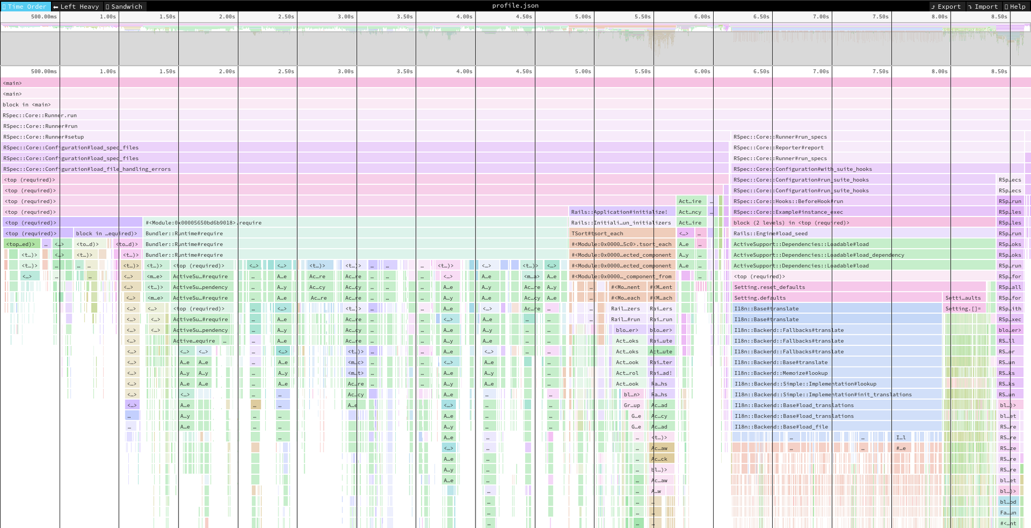This screenshot has width=1031, height=528.
Task: Select the Rails::Application#initialize! frame
Action: coord(619,212)
